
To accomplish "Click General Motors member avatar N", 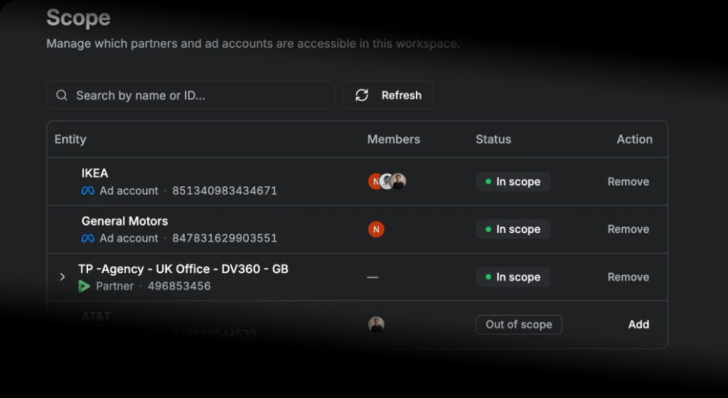I will pos(376,229).
